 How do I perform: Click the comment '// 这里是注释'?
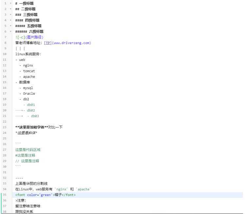(x=27, y=161)
